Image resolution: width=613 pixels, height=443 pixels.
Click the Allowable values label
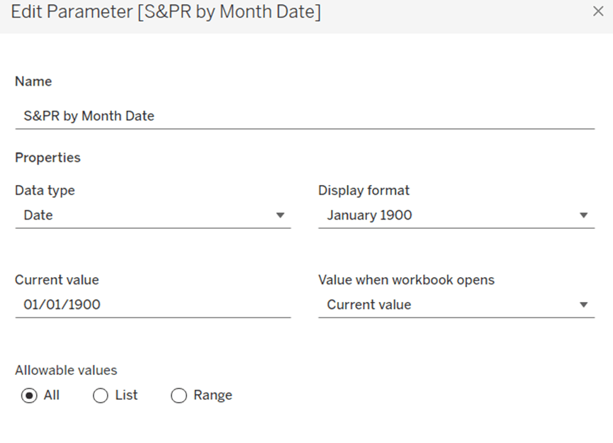point(66,370)
